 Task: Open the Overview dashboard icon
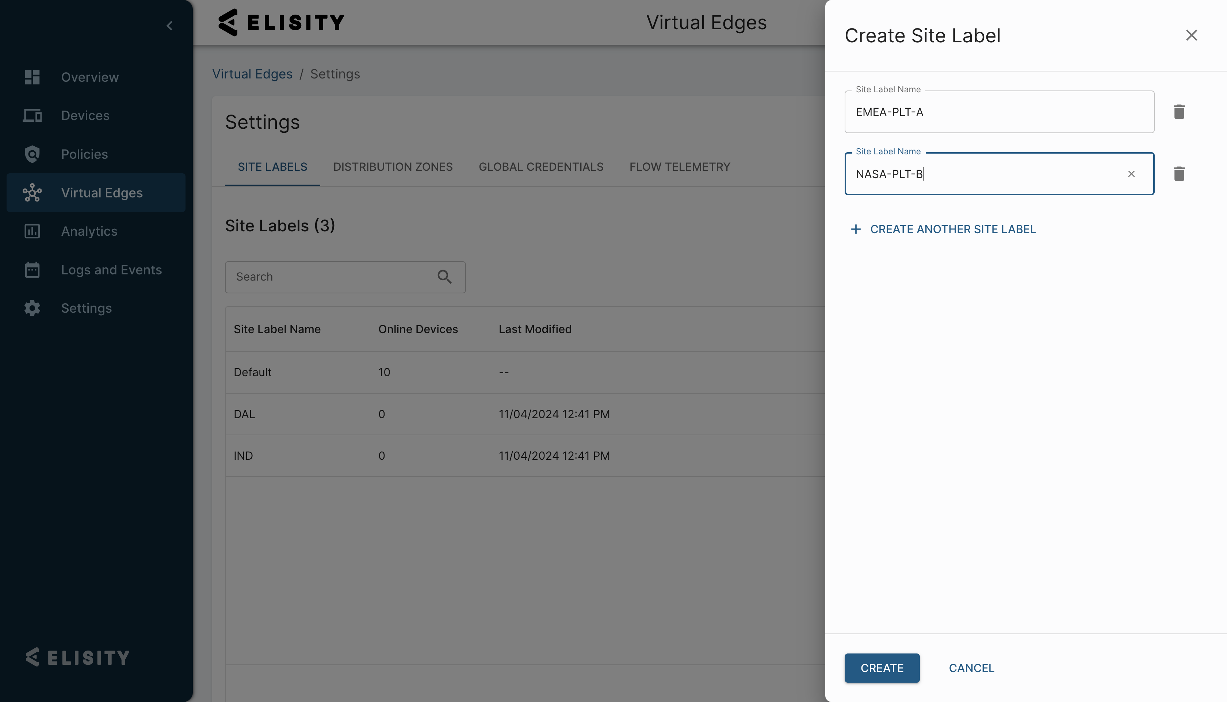[x=33, y=77]
